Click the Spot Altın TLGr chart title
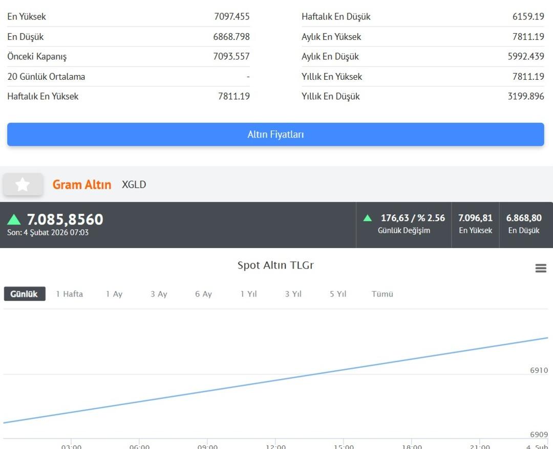 pyautogui.click(x=275, y=265)
